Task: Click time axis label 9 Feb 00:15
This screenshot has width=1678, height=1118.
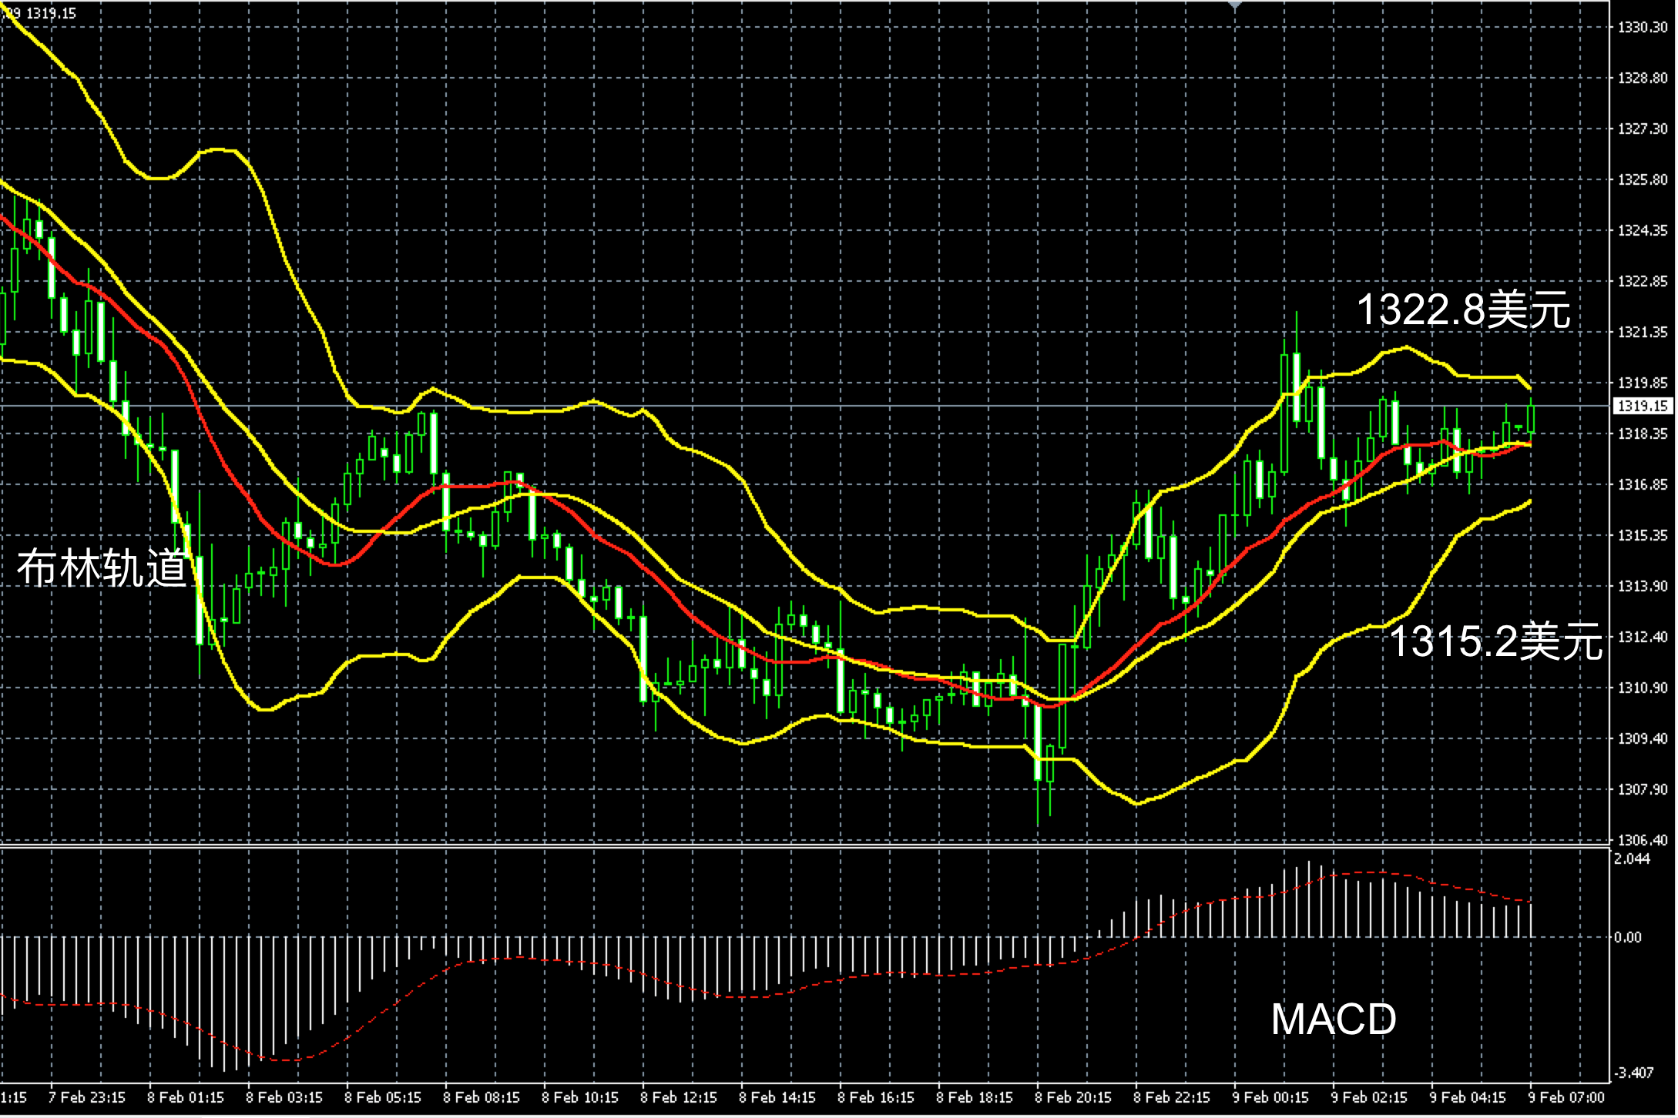Action: coord(1270,1097)
